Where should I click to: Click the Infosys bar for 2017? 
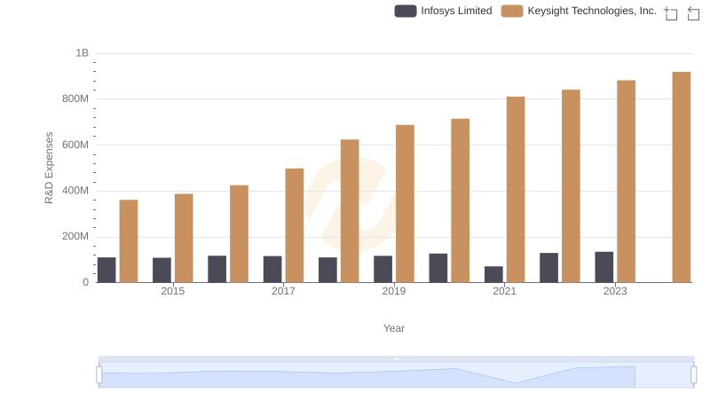tap(272, 270)
